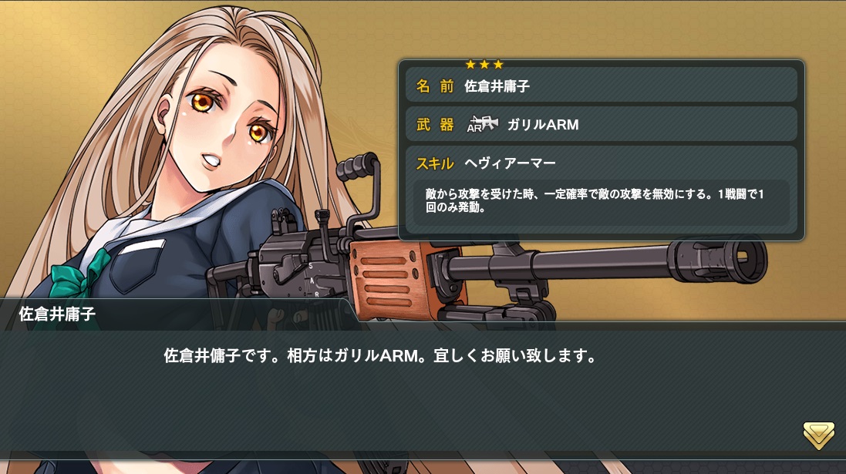Click the skill description text box
This screenshot has height=474, width=846.
pyautogui.click(x=601, y=202)
